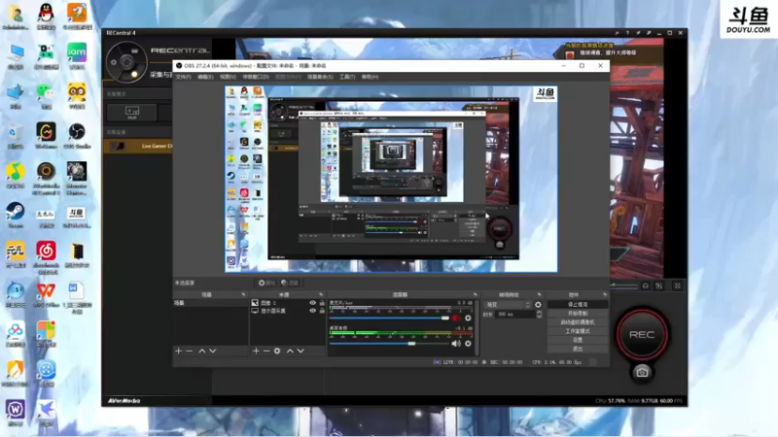This screenshot has width=778, height=437.
Task: Toggle the lock on the 图像 2 source
Action: (322, 303)
